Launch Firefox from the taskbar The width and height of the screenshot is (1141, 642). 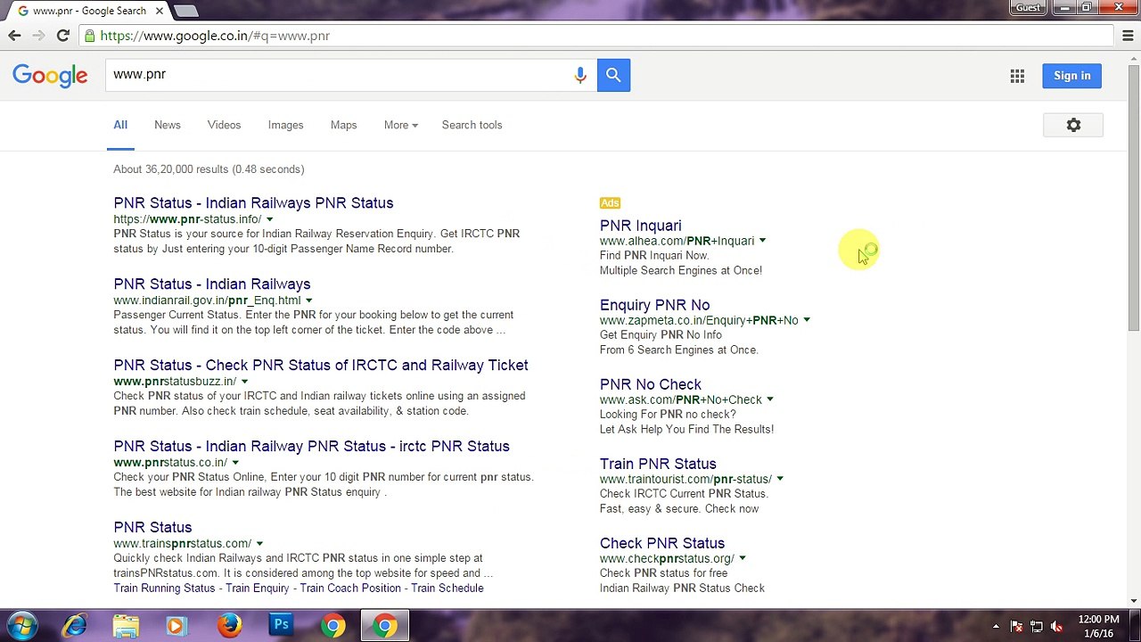point(229,626)
